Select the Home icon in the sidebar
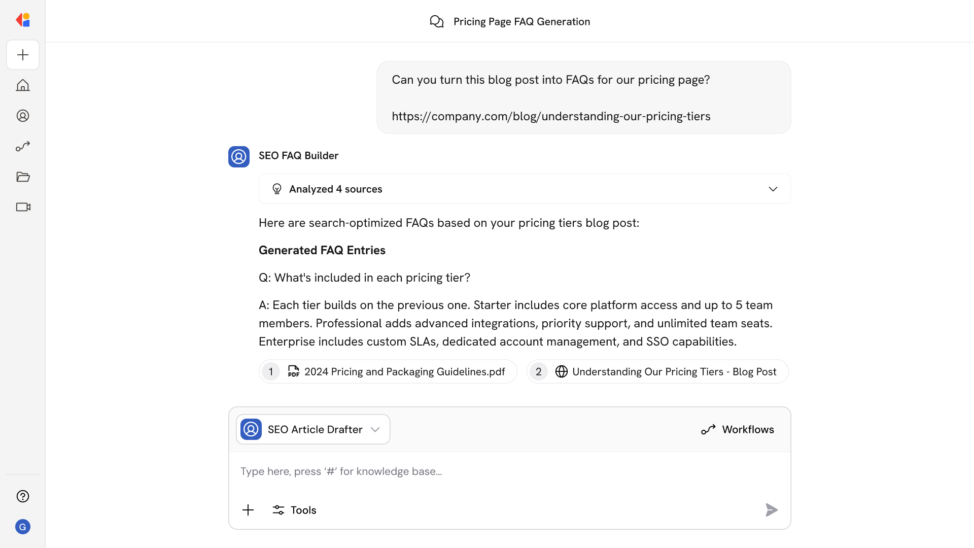 tap(22, 85)
